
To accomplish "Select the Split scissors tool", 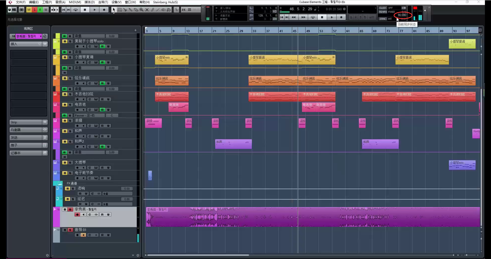I will coord(125,10).
